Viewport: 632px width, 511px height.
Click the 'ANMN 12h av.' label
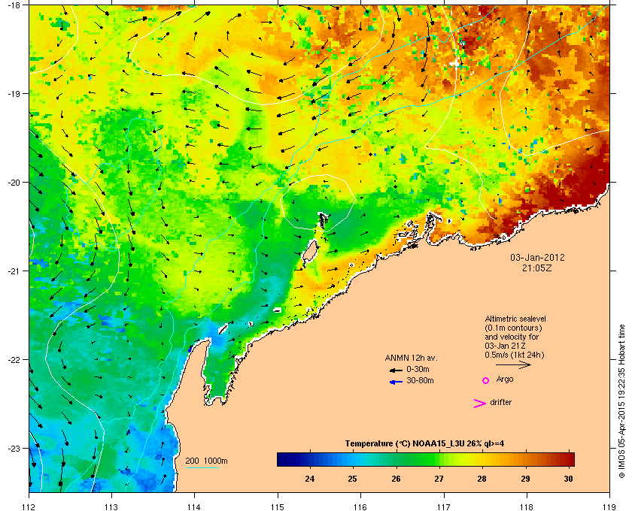pyautogui.click(x=411, y=358)
